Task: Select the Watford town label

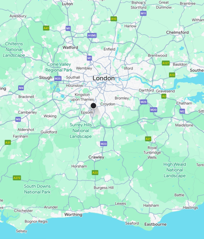Action: 70,47
